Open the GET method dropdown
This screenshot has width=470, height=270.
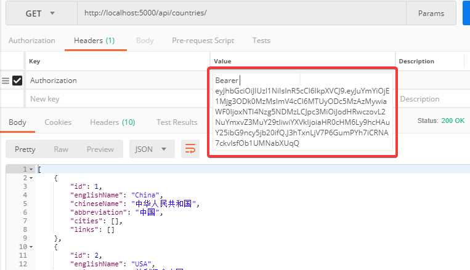click(x=41, y=14)
